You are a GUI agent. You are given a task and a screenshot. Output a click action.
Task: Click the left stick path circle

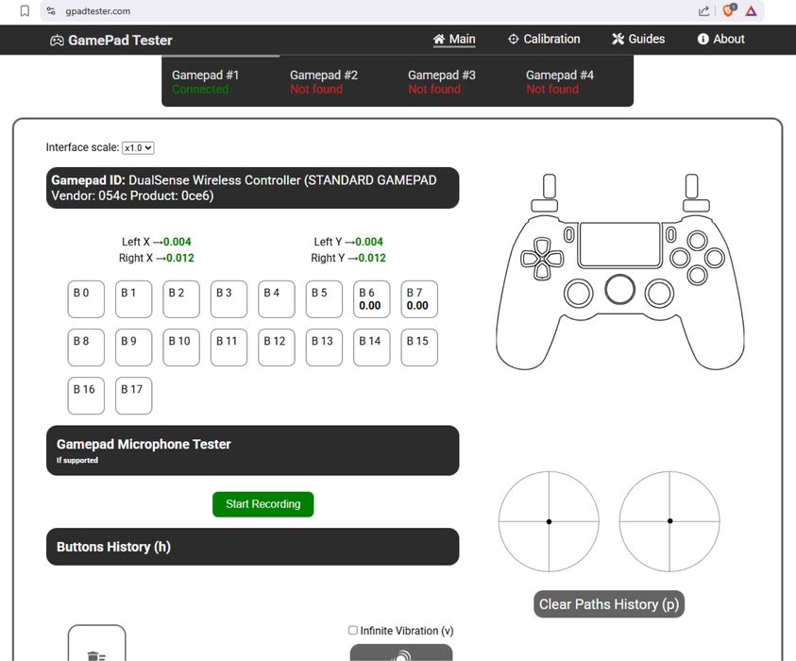[x=549, y=521]
